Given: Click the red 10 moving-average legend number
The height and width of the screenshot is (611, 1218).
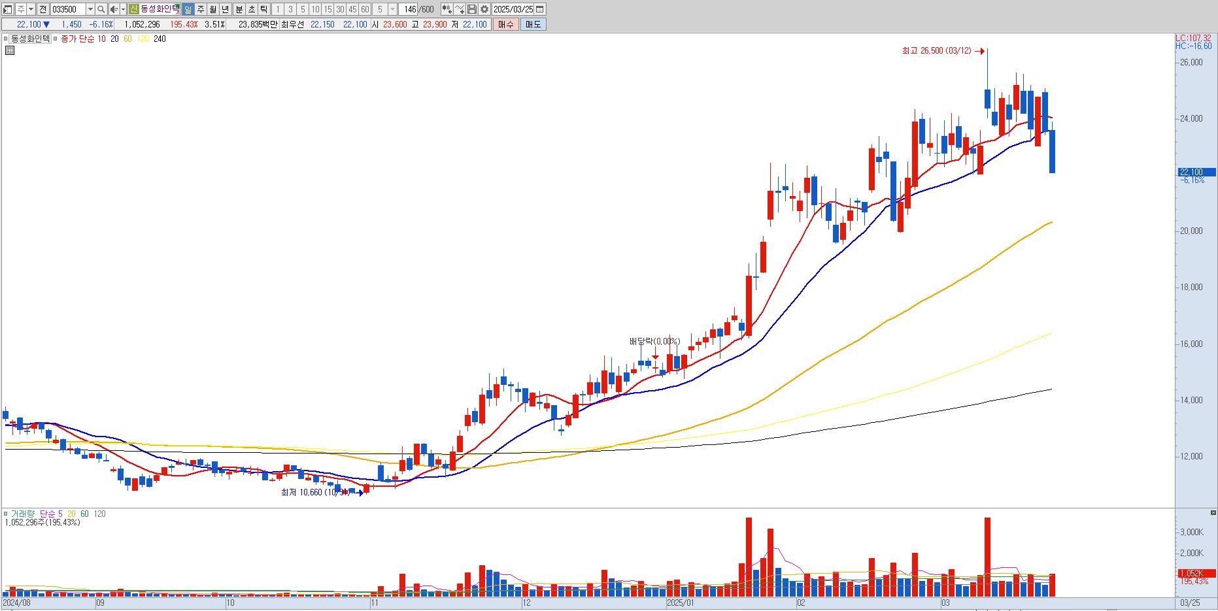Looking at the screenshot, I should (101, 39).
